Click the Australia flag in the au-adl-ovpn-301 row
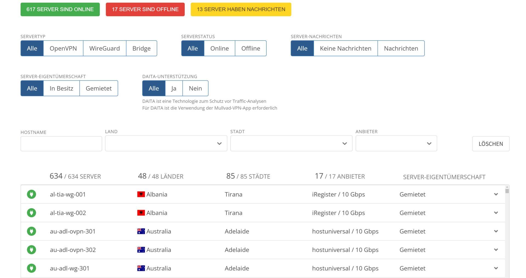Image resolution: width=526 pixels, height=278 pixels. click(x=141, y=231)
